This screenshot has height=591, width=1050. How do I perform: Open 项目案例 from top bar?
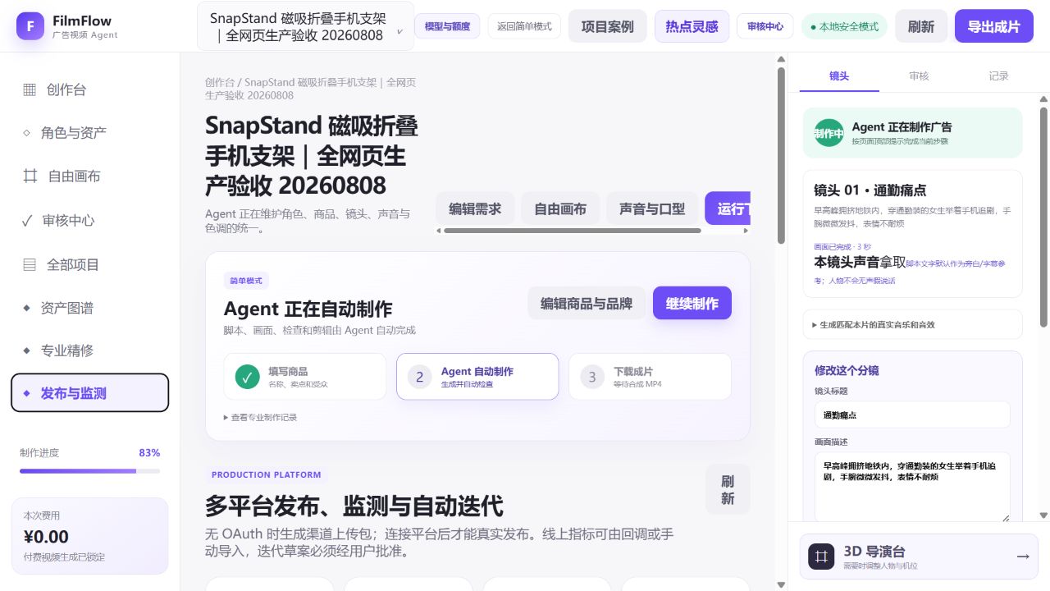click(607, 26)
